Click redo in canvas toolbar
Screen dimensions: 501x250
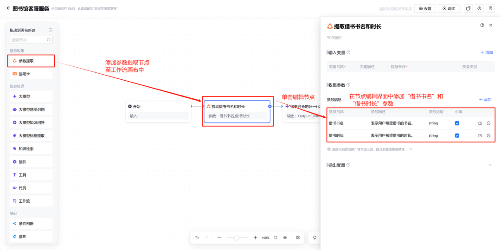pos(206,237)
